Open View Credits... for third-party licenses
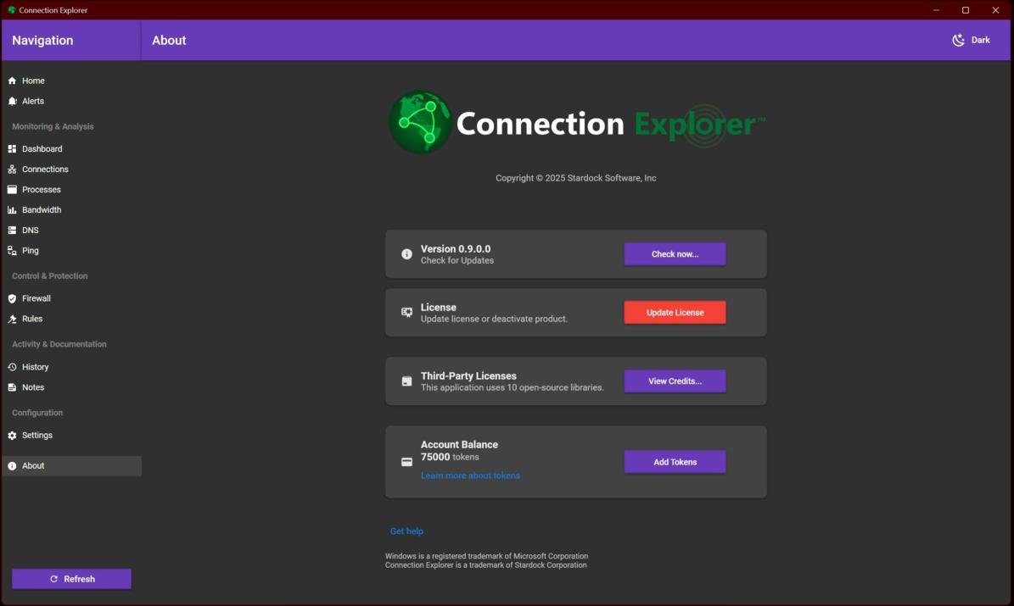1014x606 pixels. point(675,381)
